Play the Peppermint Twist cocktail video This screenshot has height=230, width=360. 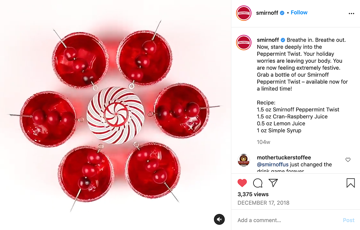point(115,115)
